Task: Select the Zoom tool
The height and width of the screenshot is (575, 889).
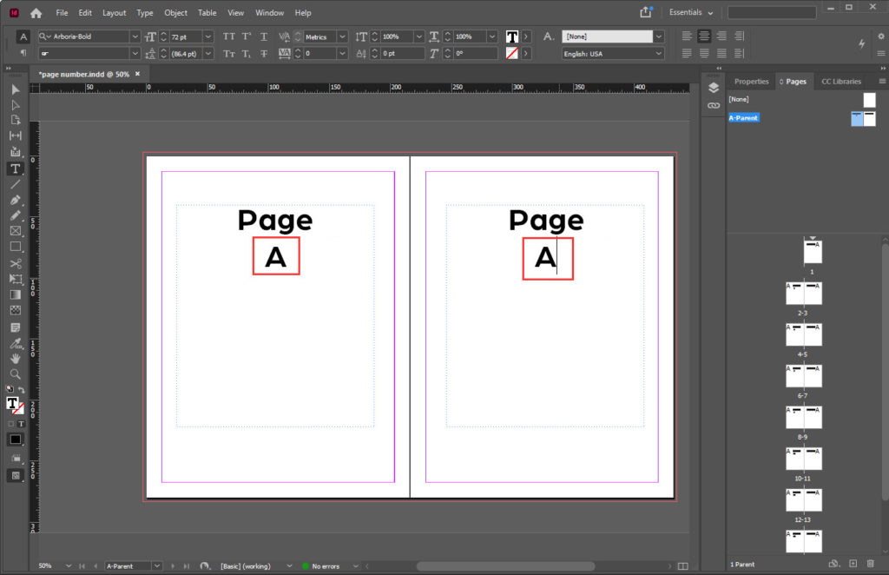Action: [15, 373]
